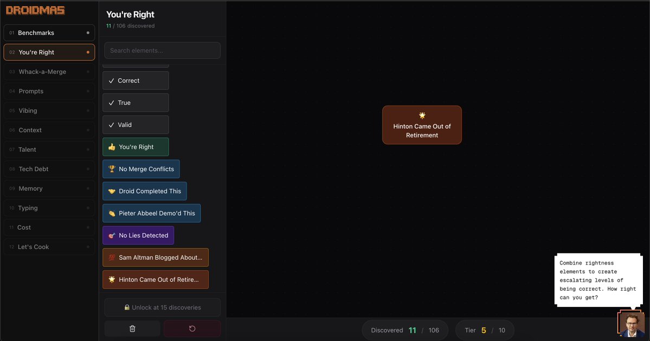Open the 09 Memory level
650x341 pixels.
[x=49, y=189]
